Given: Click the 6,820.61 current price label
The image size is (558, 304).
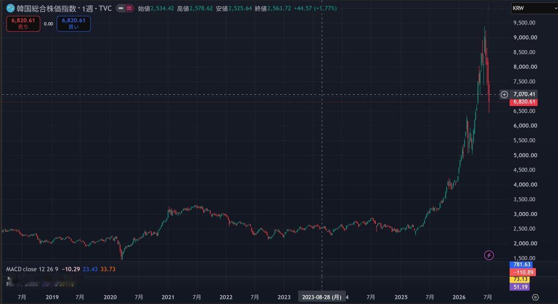Looking at the screenshot, I should click(x=524, y=102).
